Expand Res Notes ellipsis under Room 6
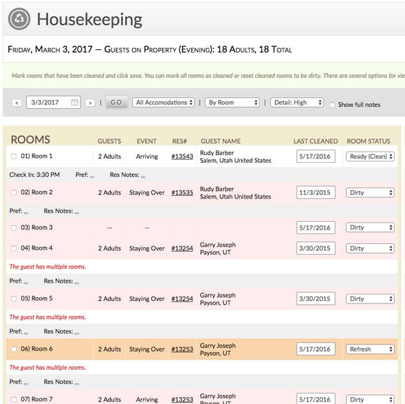Image resolution: width=405 pixels, height=404 pixels. point(76,384)
